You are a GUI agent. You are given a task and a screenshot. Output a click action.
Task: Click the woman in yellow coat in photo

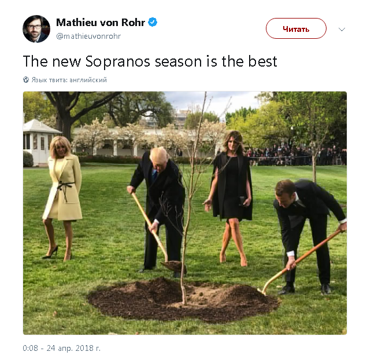[62, 198]
